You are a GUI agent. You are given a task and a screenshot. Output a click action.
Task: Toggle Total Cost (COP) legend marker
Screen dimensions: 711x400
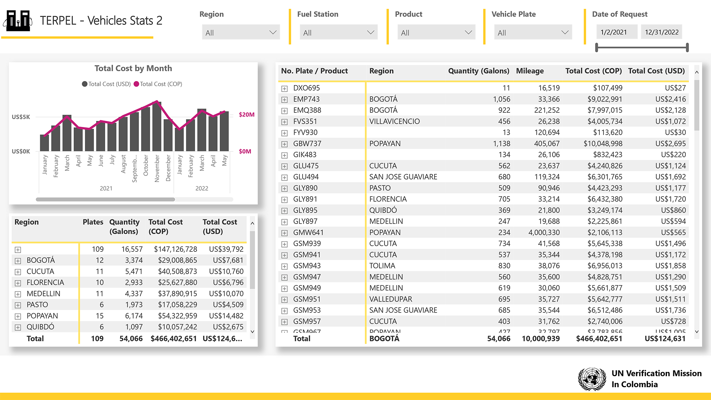point(136,84)
